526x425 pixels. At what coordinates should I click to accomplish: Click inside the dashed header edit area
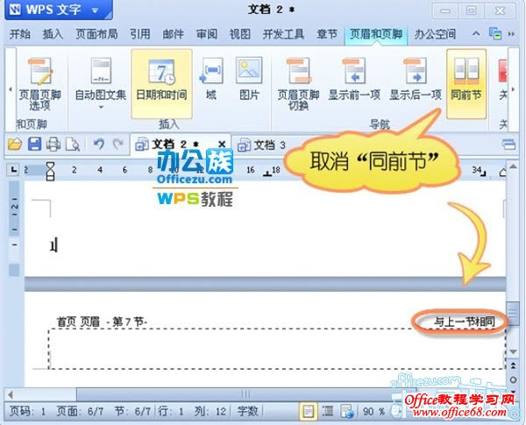[277, 349]
